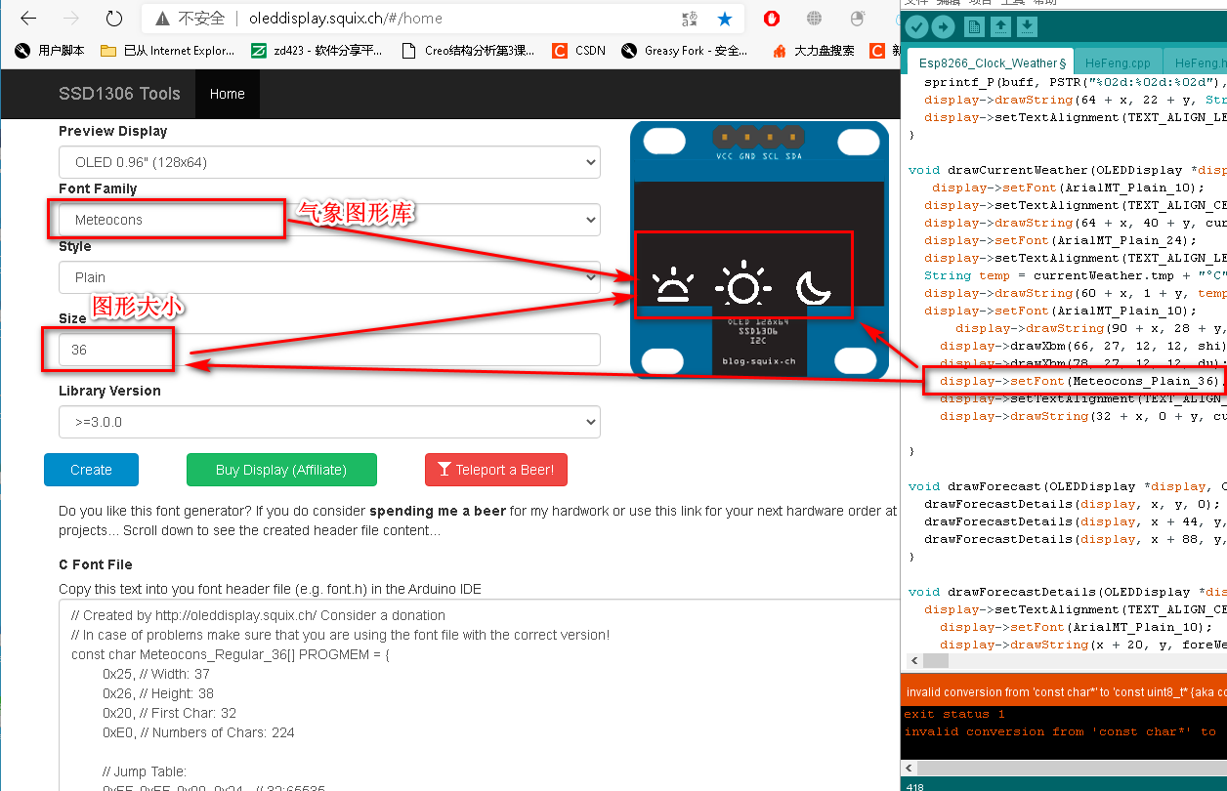Click '0xE0, // Numbers of Chars: 224' line
The height and width of the screenshot is (791, 1227).
(x=198, y=732)
